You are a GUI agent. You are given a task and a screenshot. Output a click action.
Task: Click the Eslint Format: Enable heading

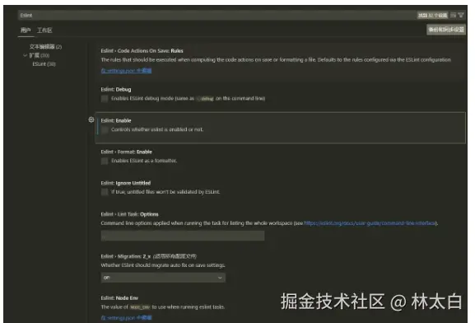(126, 152)
